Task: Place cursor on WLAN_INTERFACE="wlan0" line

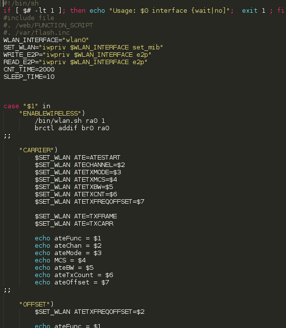Action: (x=46, y=40)
